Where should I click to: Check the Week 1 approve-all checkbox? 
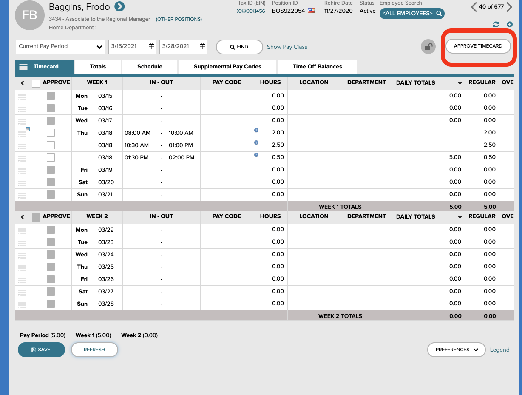[36, 83]
